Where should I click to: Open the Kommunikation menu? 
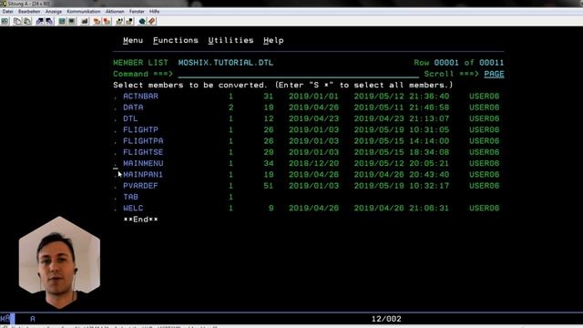coord(84,12)
